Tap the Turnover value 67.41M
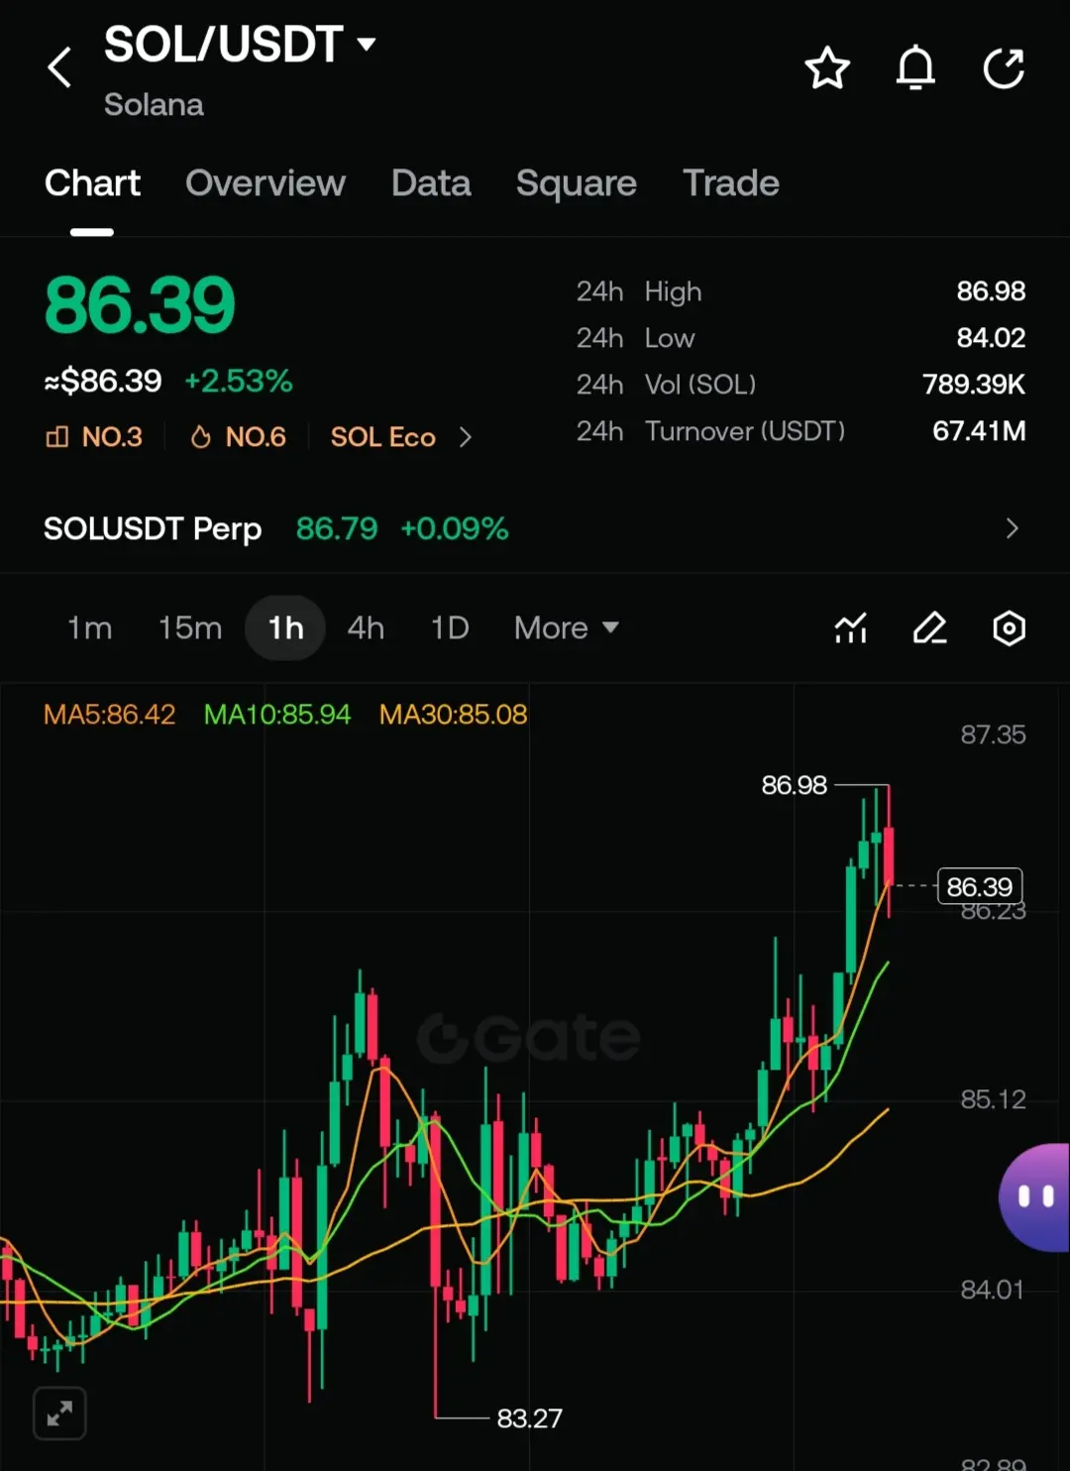 [979, 431]
